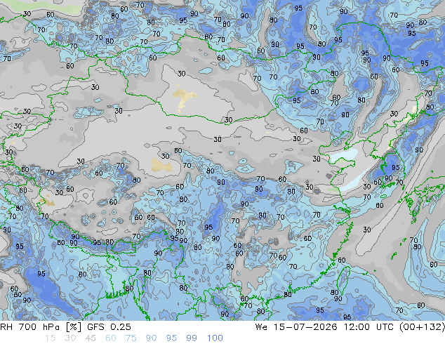Click the "We 15-07-2026" date text

[x=296, y=327]
